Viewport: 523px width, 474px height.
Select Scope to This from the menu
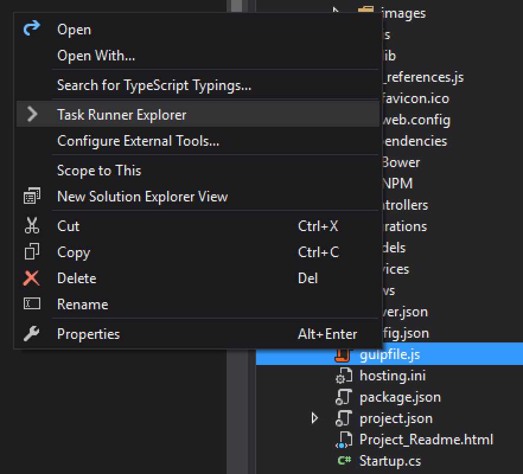(x=98, y=170)
